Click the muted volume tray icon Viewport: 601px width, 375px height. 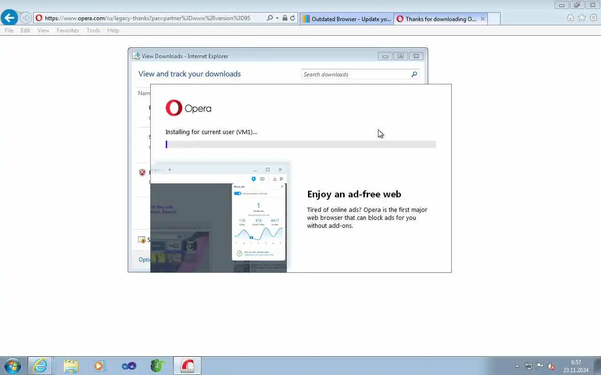coord(551,367)
